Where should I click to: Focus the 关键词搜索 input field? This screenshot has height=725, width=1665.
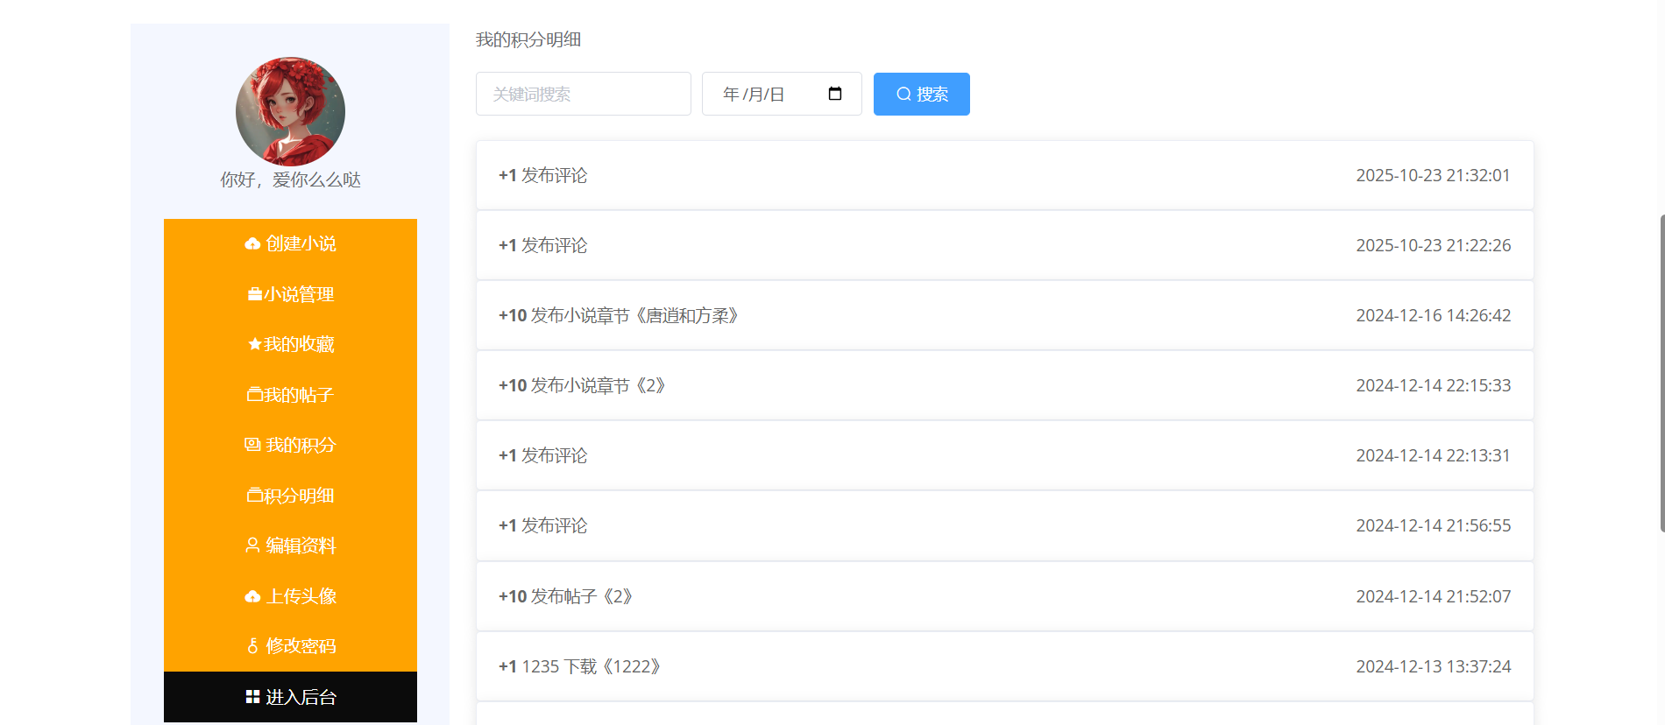coord(584,94)
